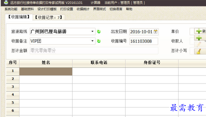Viewport: 206px width, 117px height.
Task: Click the 出发日期 date field
Action: pyautogui.click(x=144, y=32)
